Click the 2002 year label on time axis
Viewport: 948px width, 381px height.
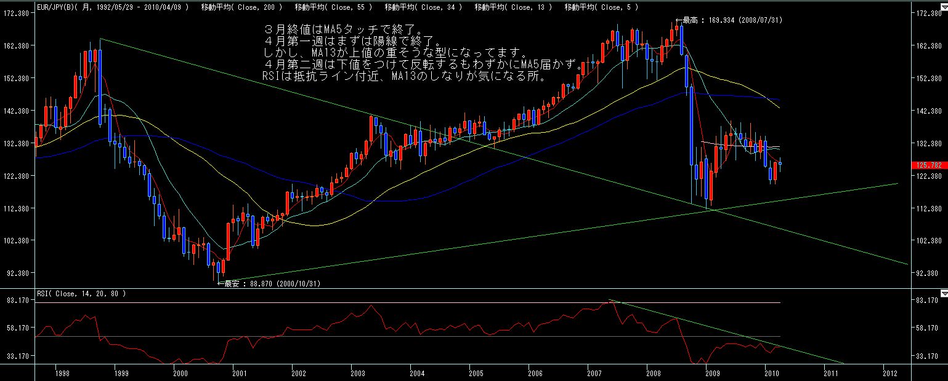(298, 372)
